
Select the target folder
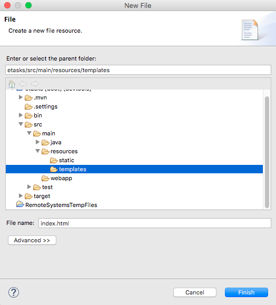pos(42,196)
